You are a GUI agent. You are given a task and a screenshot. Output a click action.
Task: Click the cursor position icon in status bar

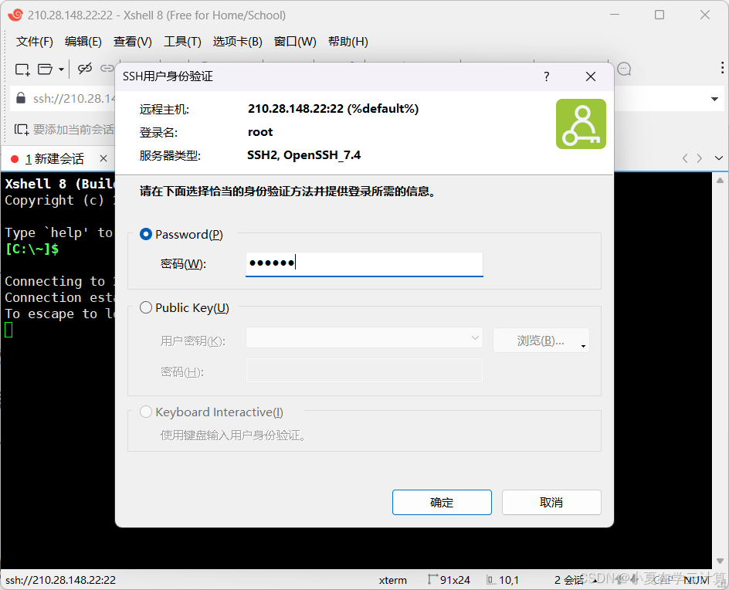(491, 579)
